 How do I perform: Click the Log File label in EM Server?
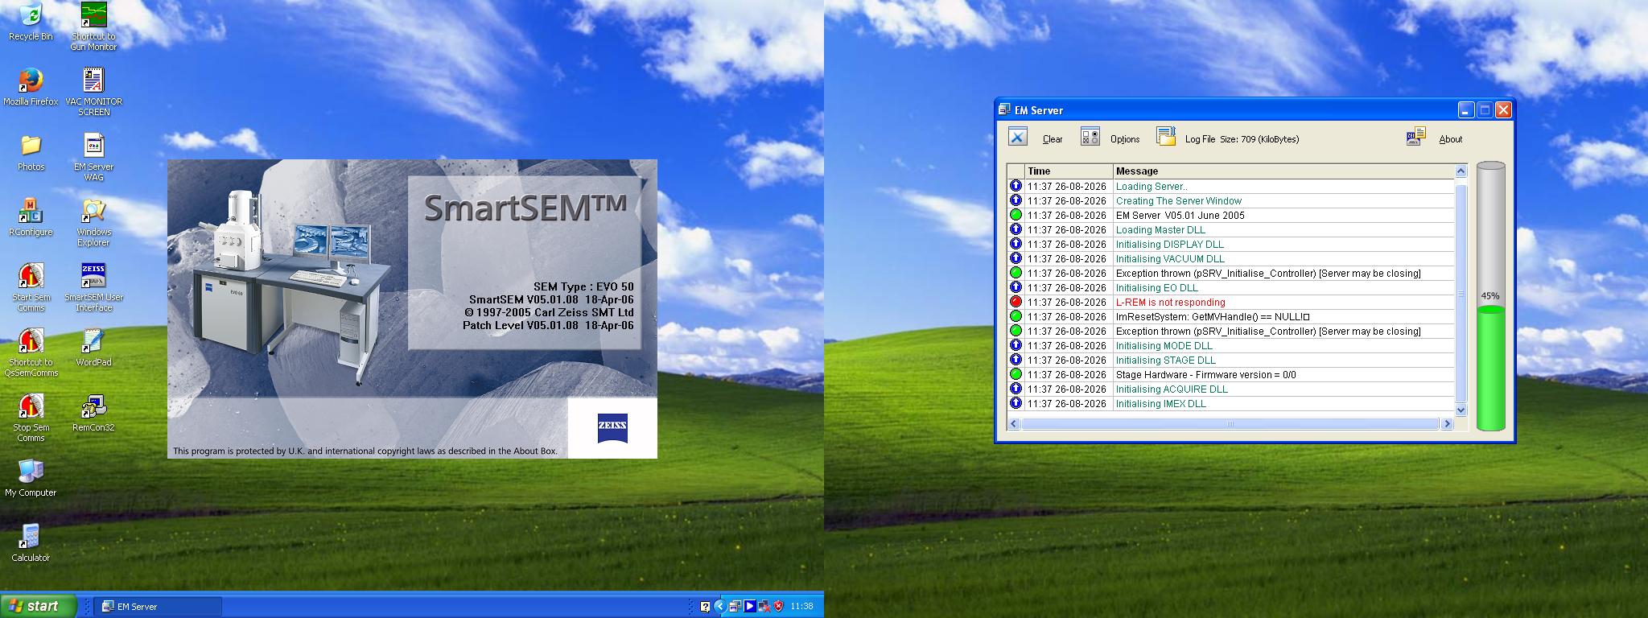pyautogui.click(x=1200, y=139)
